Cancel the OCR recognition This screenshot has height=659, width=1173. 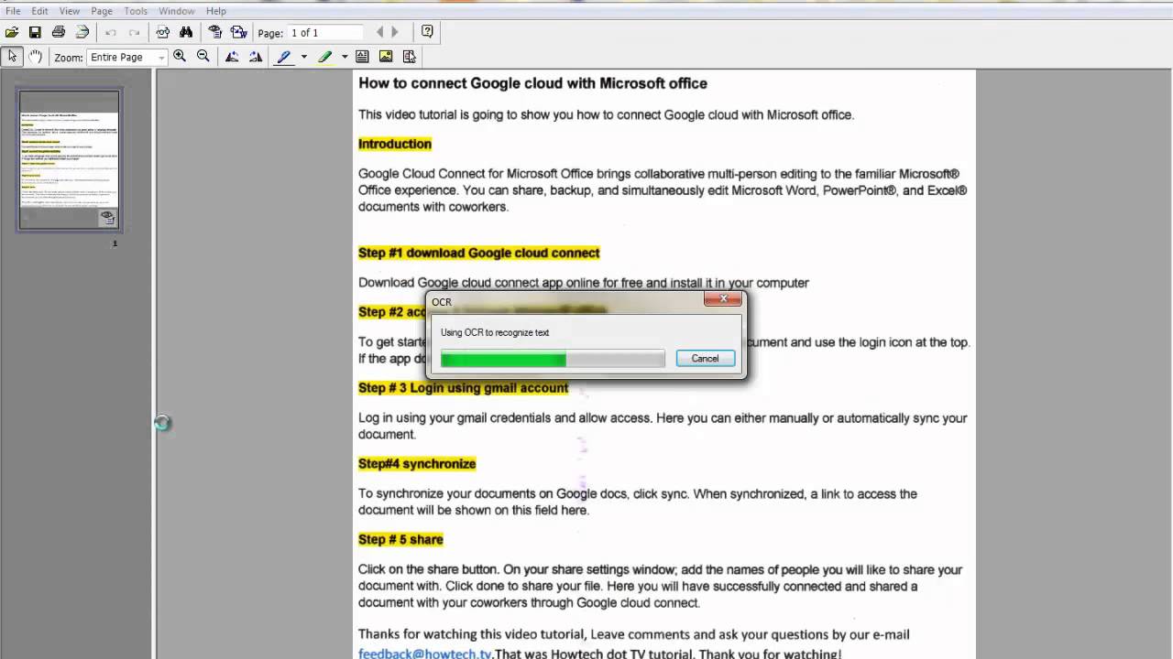click(x=705, y=359)
